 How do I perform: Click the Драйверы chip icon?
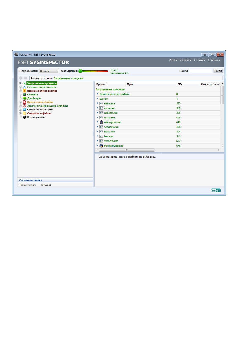coord(25,98)
